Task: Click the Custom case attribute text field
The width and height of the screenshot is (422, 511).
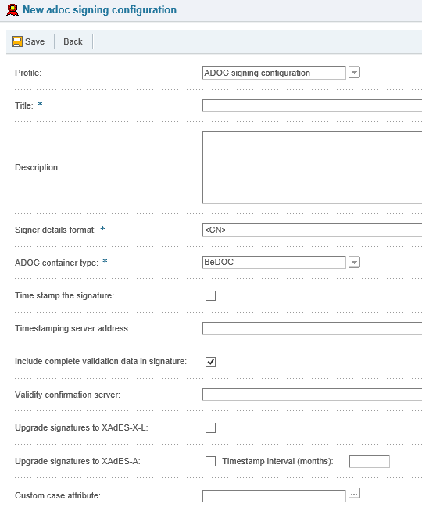Action: tap(274, 496)
